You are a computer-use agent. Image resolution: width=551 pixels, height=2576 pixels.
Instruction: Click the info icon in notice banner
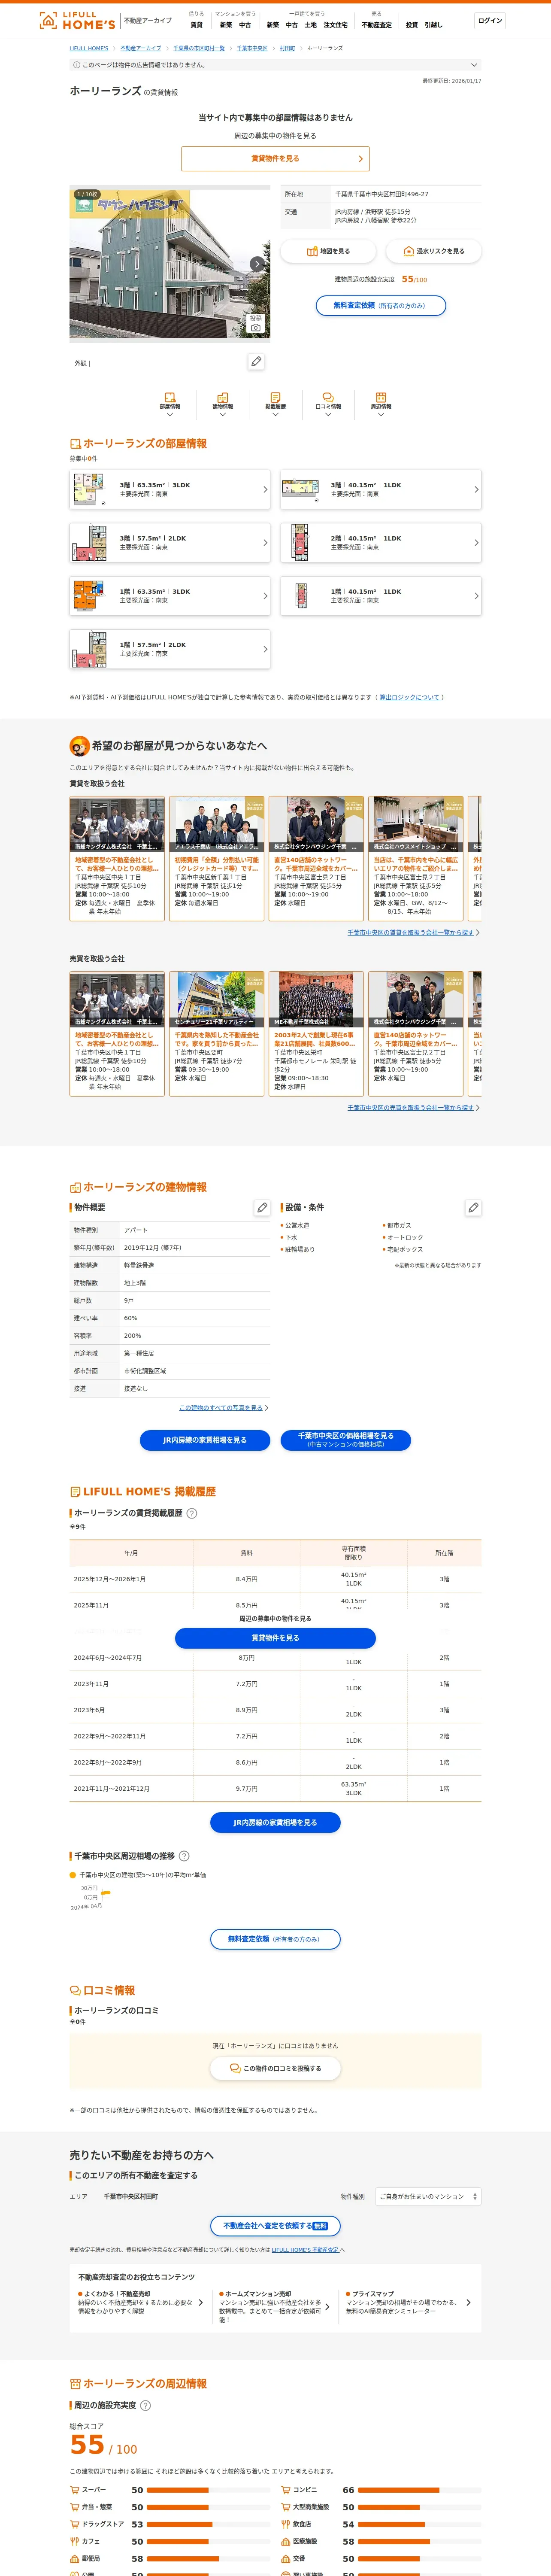pos(77,65)
